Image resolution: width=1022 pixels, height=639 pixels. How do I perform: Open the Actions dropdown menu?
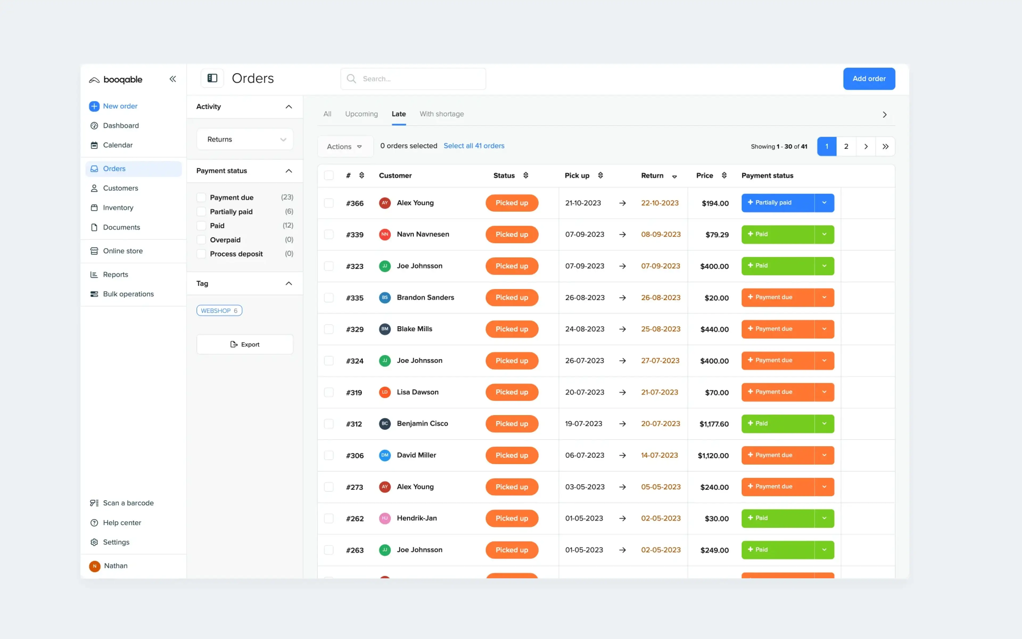pyautogui.click(x=345, y=147)
